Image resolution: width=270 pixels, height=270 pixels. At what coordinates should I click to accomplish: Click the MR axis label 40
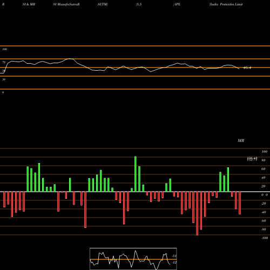[x=264, y=178]
